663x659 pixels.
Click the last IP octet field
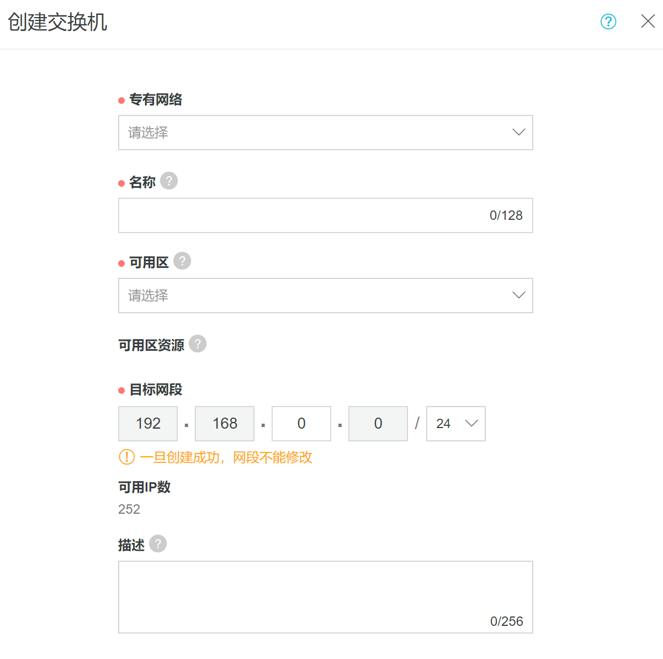tap(378, 424)
